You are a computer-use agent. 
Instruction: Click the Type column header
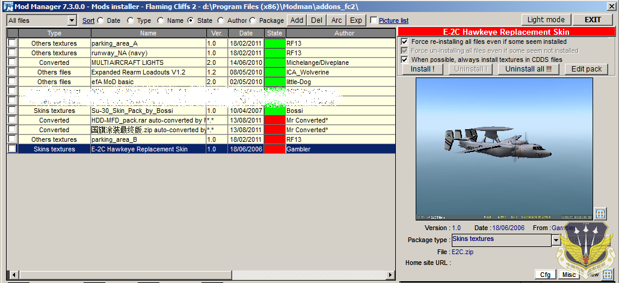coord(55,33)
